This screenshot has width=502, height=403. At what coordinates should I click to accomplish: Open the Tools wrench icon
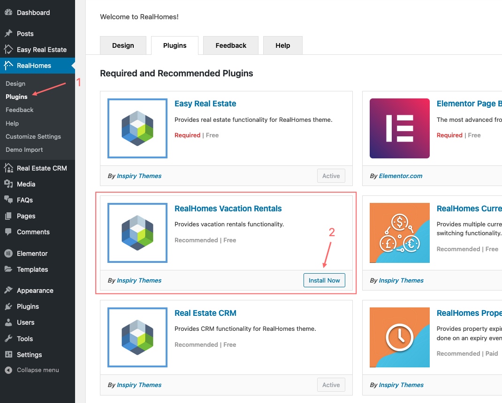coord(8,338)
